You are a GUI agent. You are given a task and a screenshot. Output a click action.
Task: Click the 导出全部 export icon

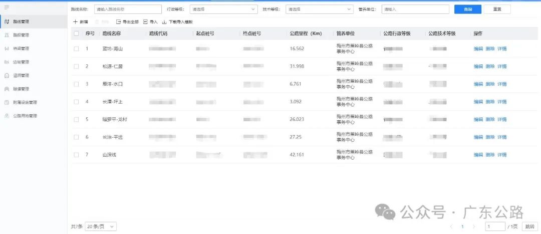point(118,22)
